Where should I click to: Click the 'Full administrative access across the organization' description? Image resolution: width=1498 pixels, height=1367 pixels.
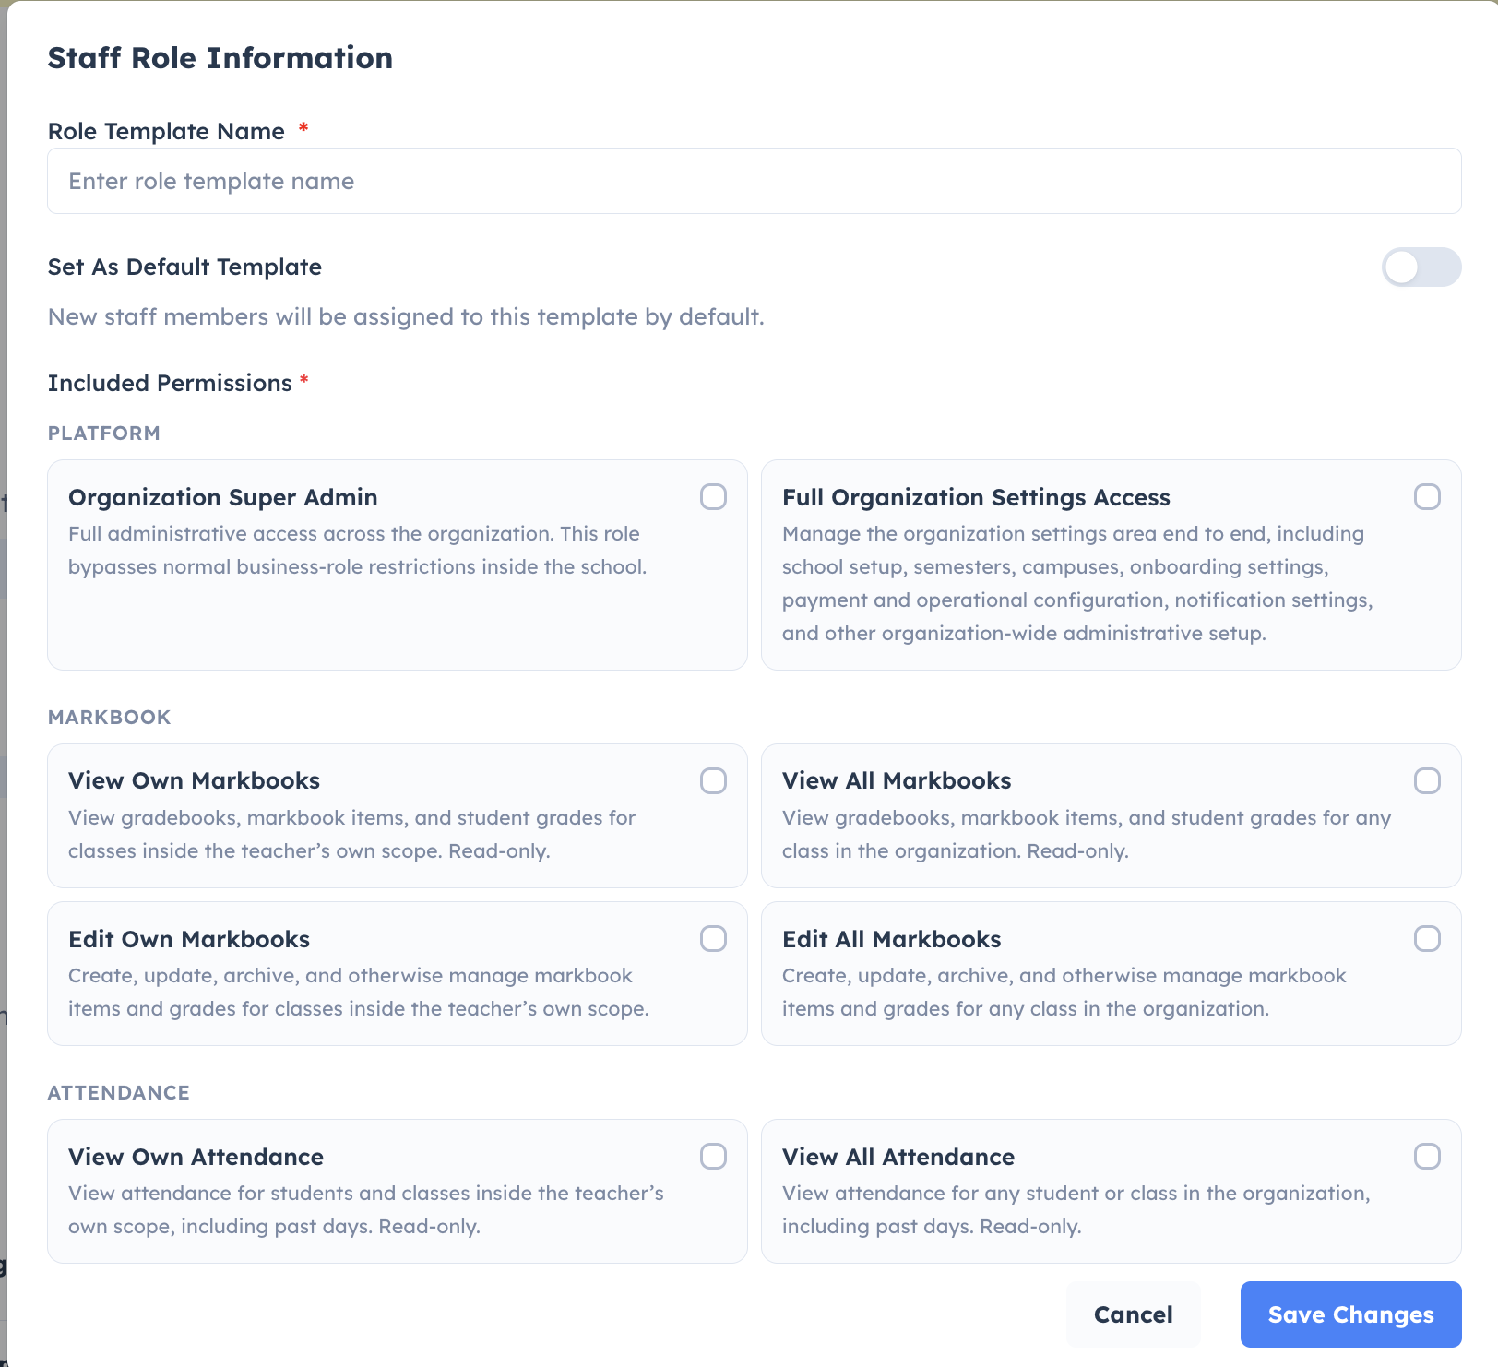(358, 551)
